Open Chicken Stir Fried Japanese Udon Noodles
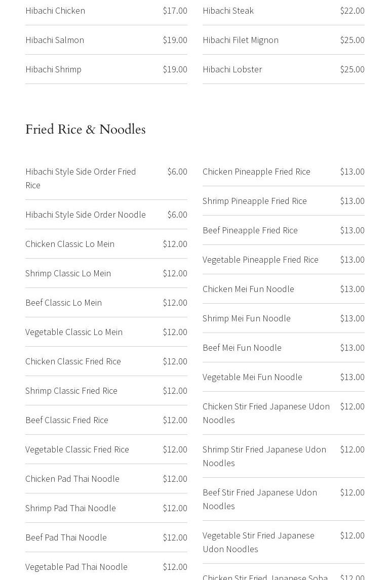The image size is (390, 580). pyautogui.click(x=266, y=413)
